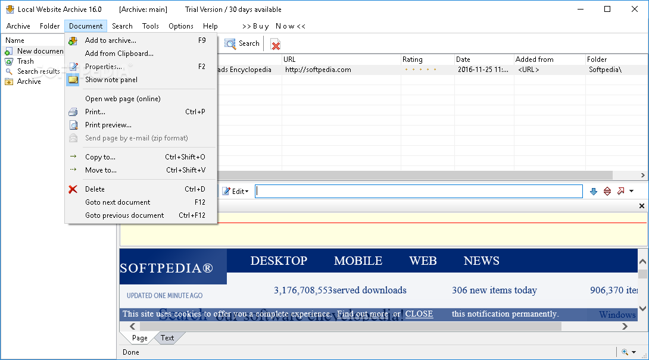Open the DESKTOP section of Softpedia
Screen dimensions: 649x360
[x=279, y=261]
